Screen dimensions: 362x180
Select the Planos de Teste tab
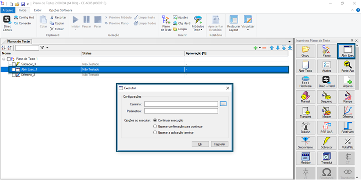click(18, 42)
